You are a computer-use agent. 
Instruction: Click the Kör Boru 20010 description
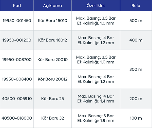click(x=52, y=60)
